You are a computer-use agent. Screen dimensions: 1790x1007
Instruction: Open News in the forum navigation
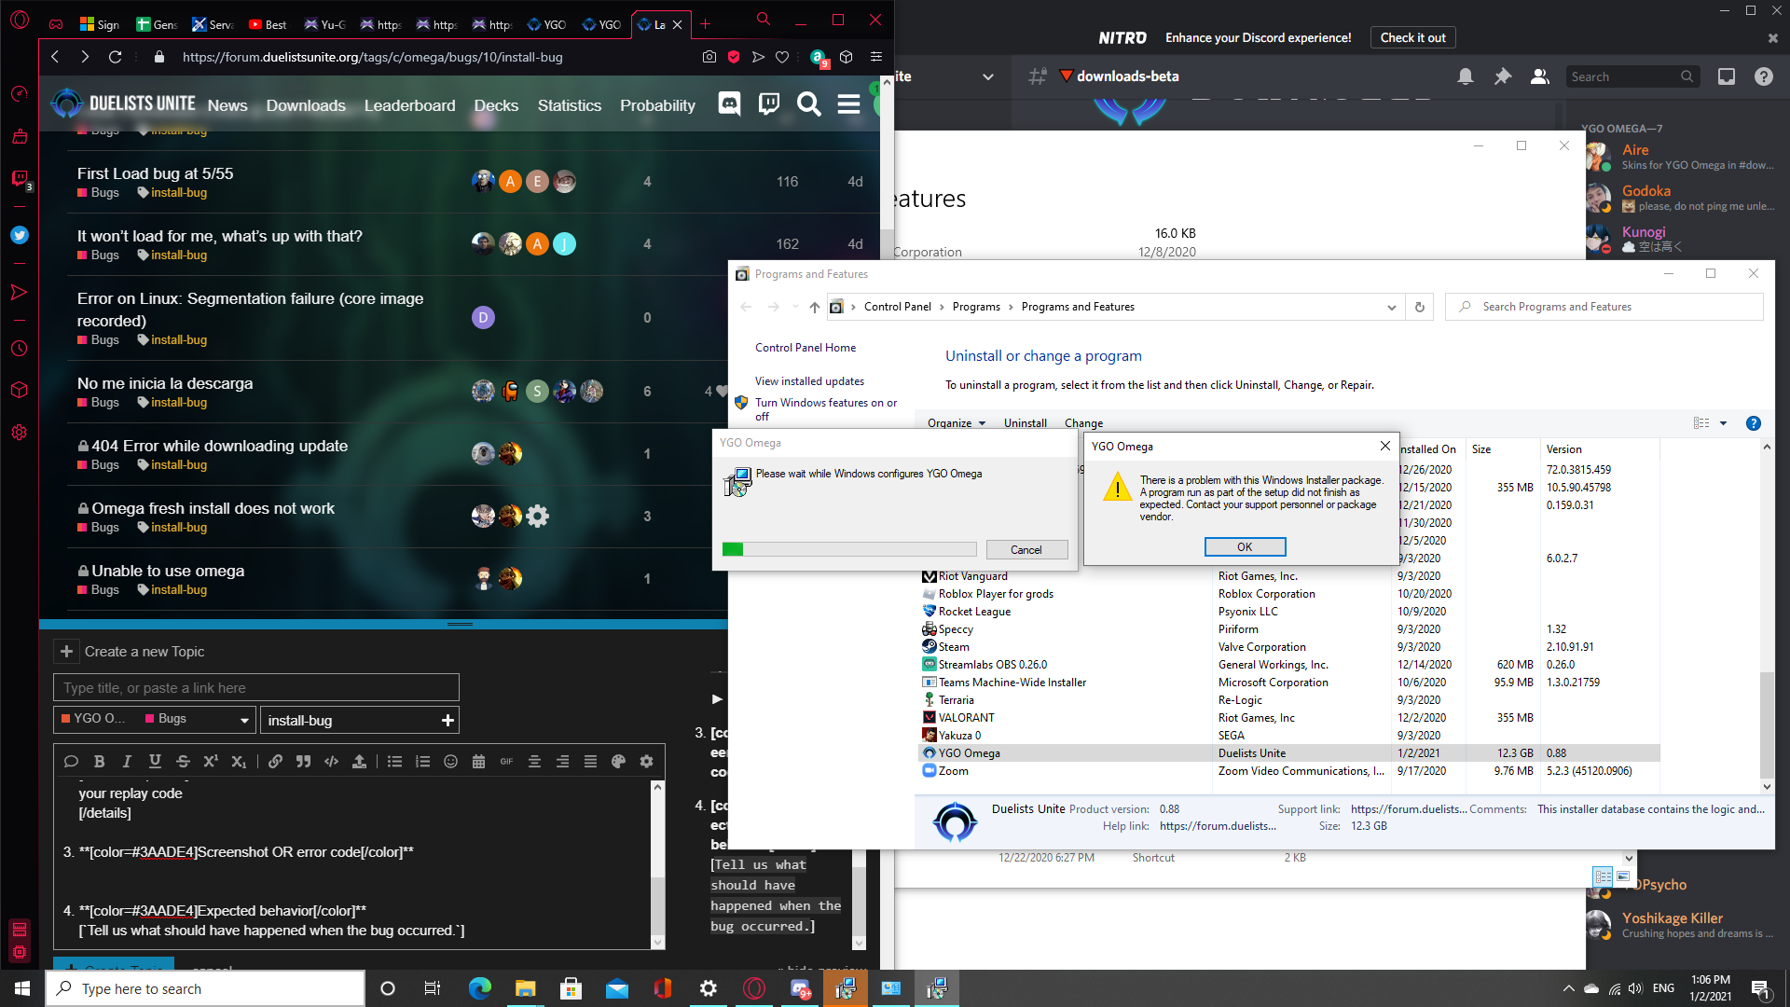click(227, 105)
